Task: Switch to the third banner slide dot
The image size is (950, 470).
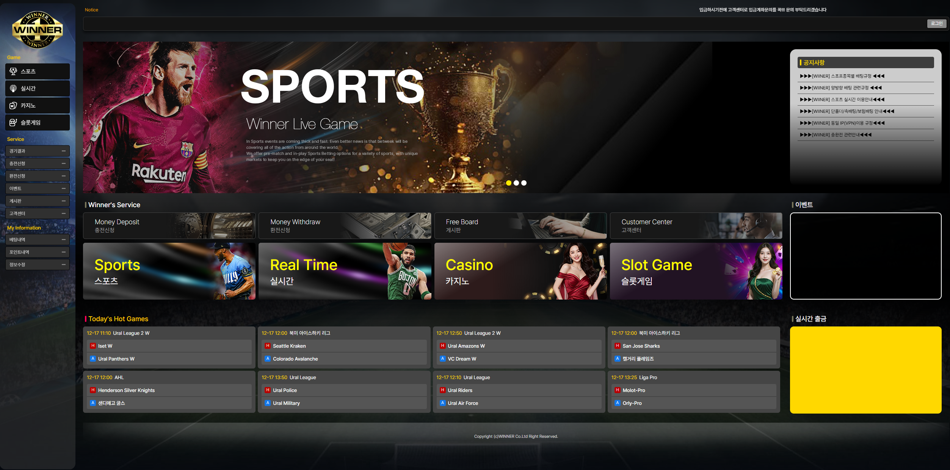Action: pyautogui.click(x=524, y=183)
